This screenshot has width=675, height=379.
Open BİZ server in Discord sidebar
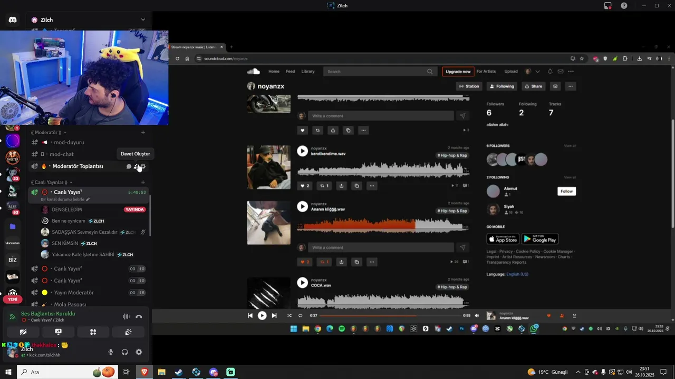[13, 260]
